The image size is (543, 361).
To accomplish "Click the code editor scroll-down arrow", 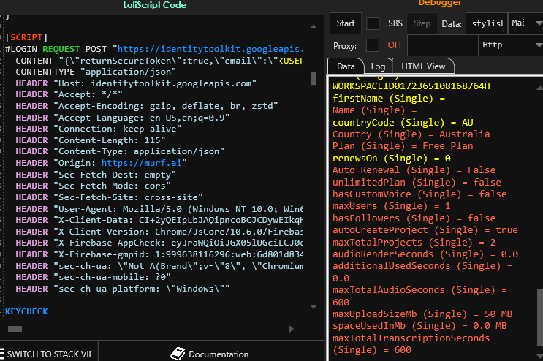I will point(314,307).
